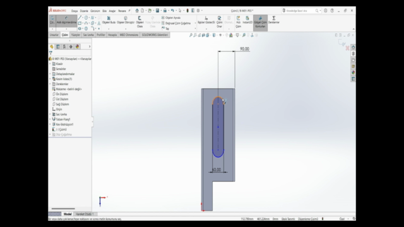The image size is (404, 227).
Task: Open the Araçlar menu
Action: (112, 11)
